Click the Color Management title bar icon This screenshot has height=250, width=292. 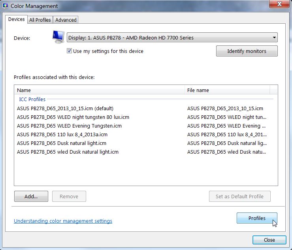pyautogui.click(x=6, y=6)
